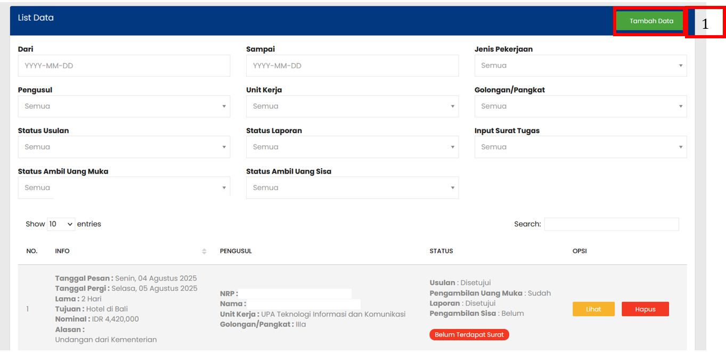726x352 pixels.
Task: Click the Sampai date input field
Action: [352, 66]
